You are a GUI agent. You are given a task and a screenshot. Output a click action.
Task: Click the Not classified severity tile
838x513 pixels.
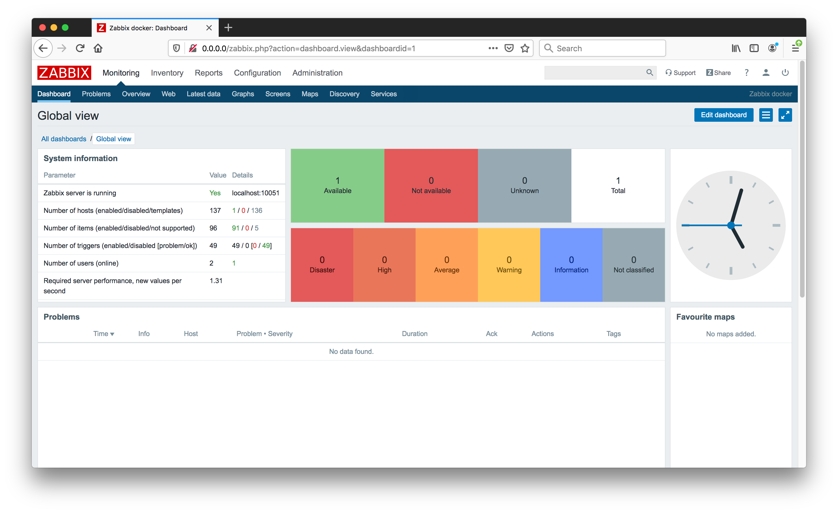pyautogui.click(x=634, y=265)
